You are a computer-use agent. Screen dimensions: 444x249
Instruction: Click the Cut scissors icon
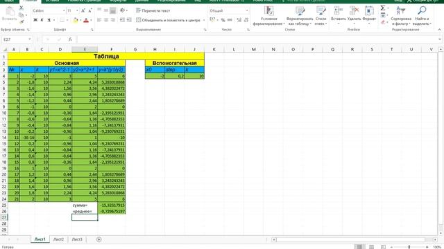[x=22, y=8]
